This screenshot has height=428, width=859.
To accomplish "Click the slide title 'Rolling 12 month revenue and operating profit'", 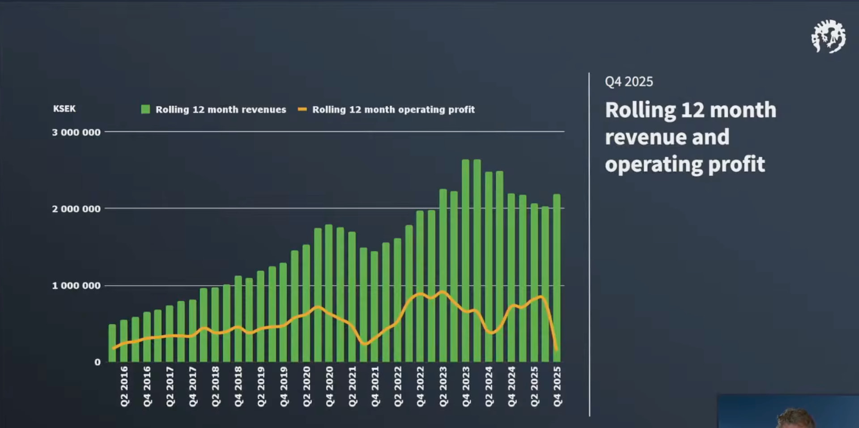I will click(x=690, y=137).
